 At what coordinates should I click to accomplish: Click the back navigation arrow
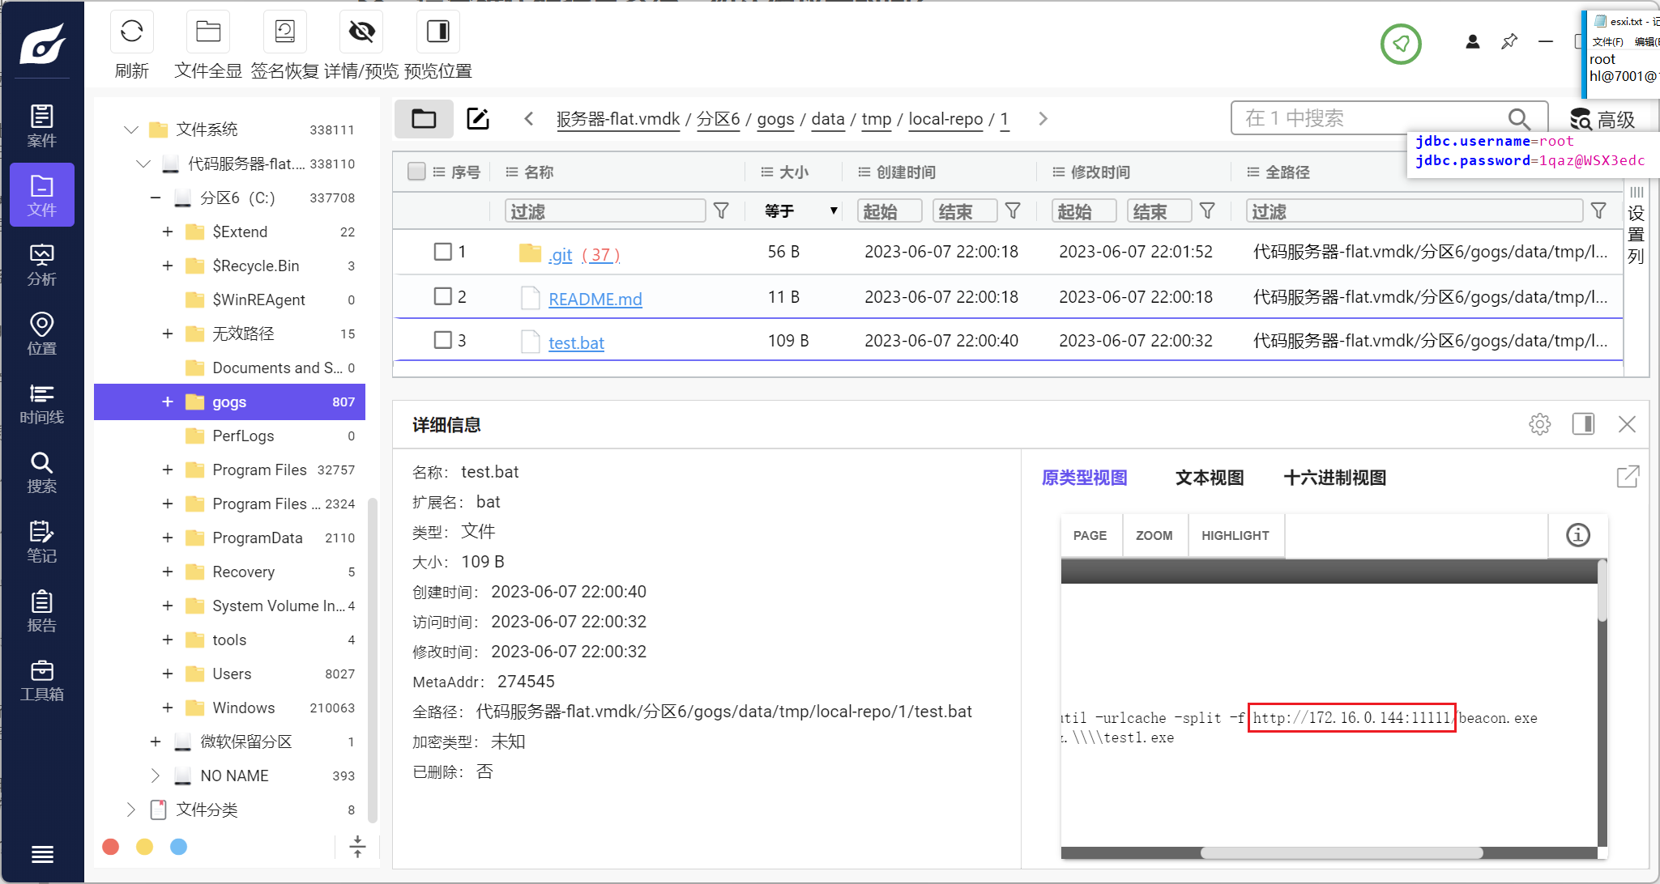pyautogui.click(x=529, y=119)
